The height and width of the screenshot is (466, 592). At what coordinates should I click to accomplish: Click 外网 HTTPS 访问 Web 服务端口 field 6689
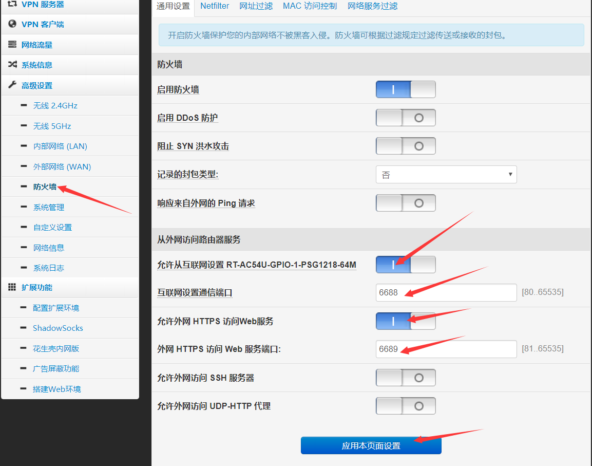pos(446,349)
